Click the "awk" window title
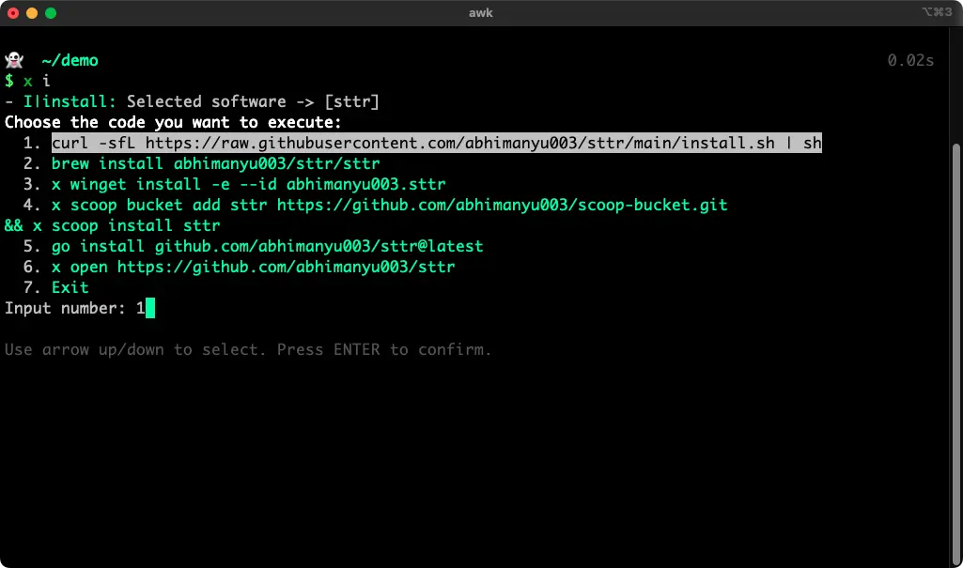This screenshot has width=963, height=568. tap(480, 13)
